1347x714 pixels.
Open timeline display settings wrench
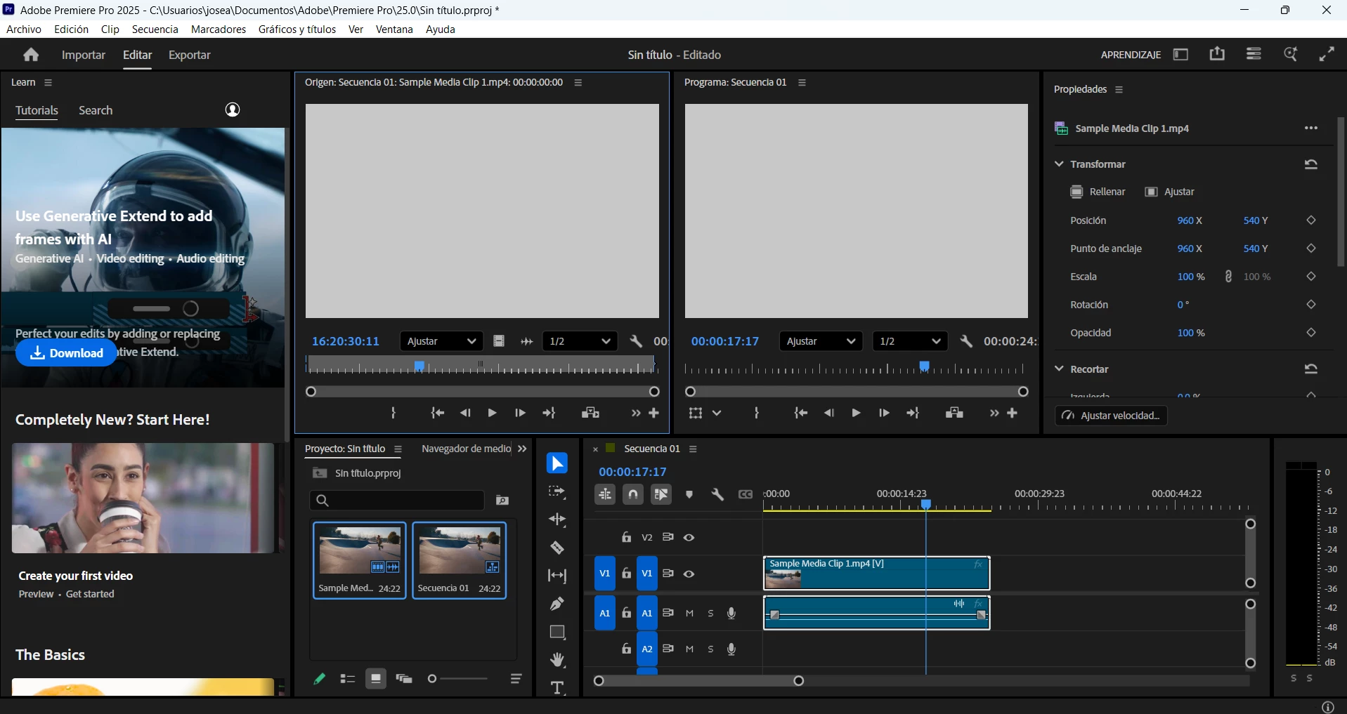[x=717, y=494]
